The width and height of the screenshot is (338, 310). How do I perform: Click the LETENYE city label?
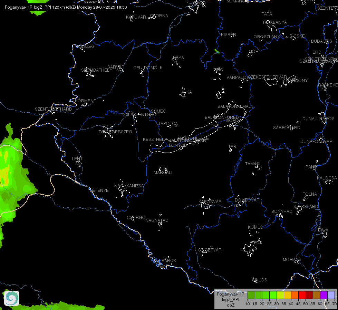(x=99, y=190)
